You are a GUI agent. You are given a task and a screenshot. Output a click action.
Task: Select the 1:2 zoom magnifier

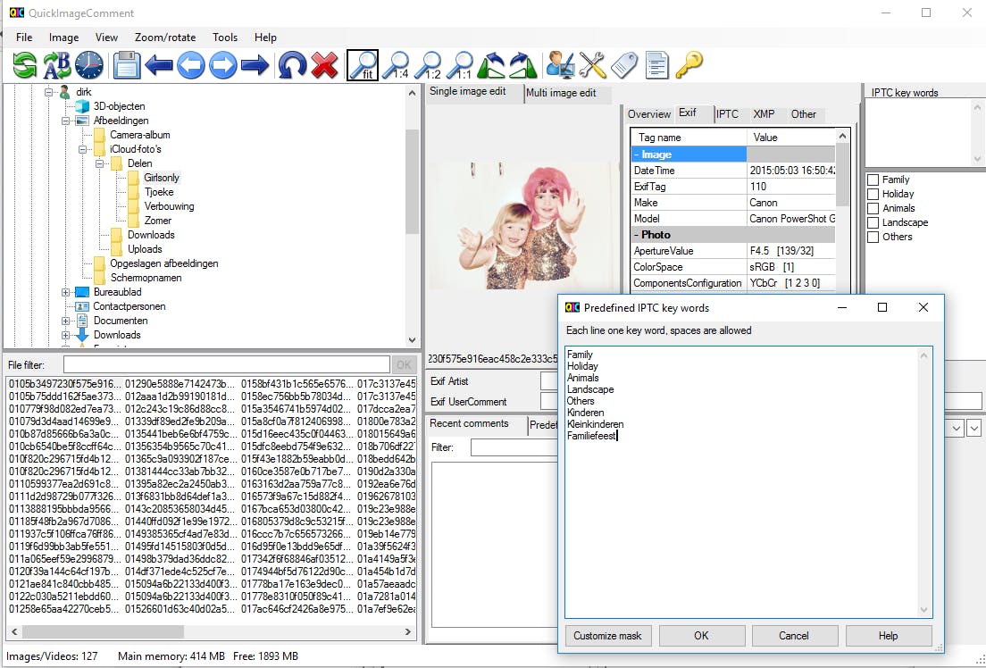coord(429,65)
